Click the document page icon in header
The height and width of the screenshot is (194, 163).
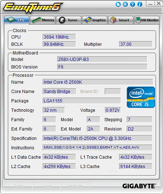pos(118,4)
